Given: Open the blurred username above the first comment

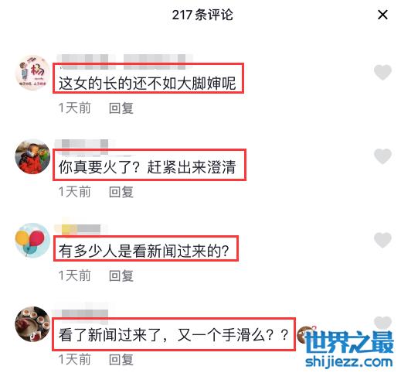Looking at the screenshot, I should pyautogui.click(x=125, y=61).
